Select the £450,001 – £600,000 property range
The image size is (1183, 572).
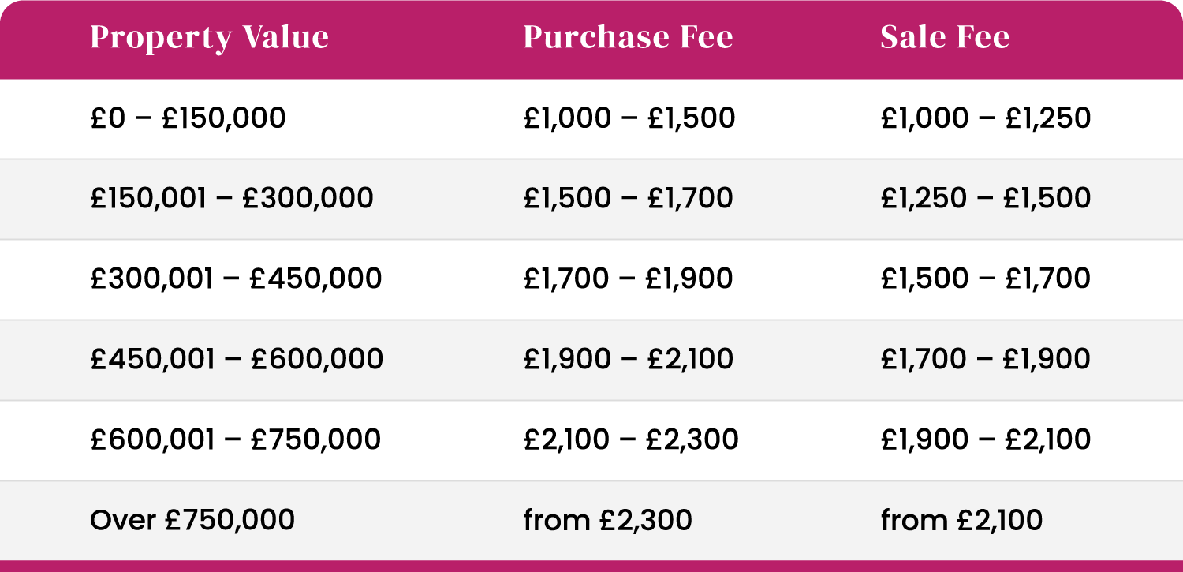(237, 359)
